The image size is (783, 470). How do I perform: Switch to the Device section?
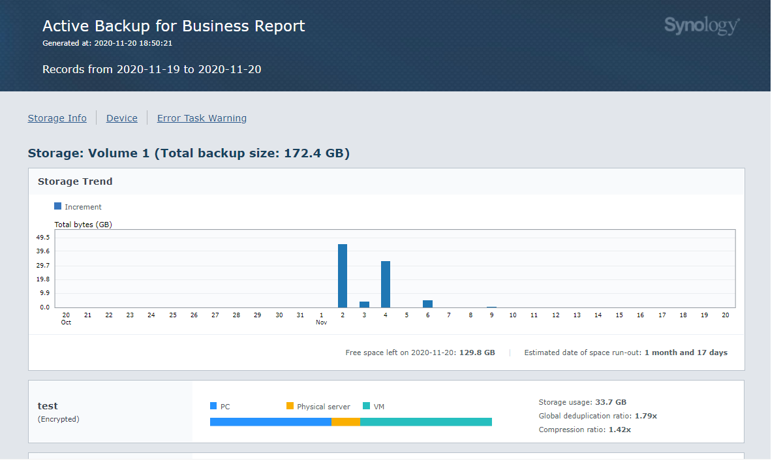point(121,118)
